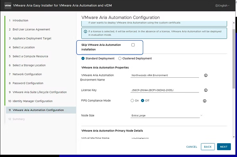
Task: Turn FIPS Compliance Mode On
Action: click(x=132, y=100)
